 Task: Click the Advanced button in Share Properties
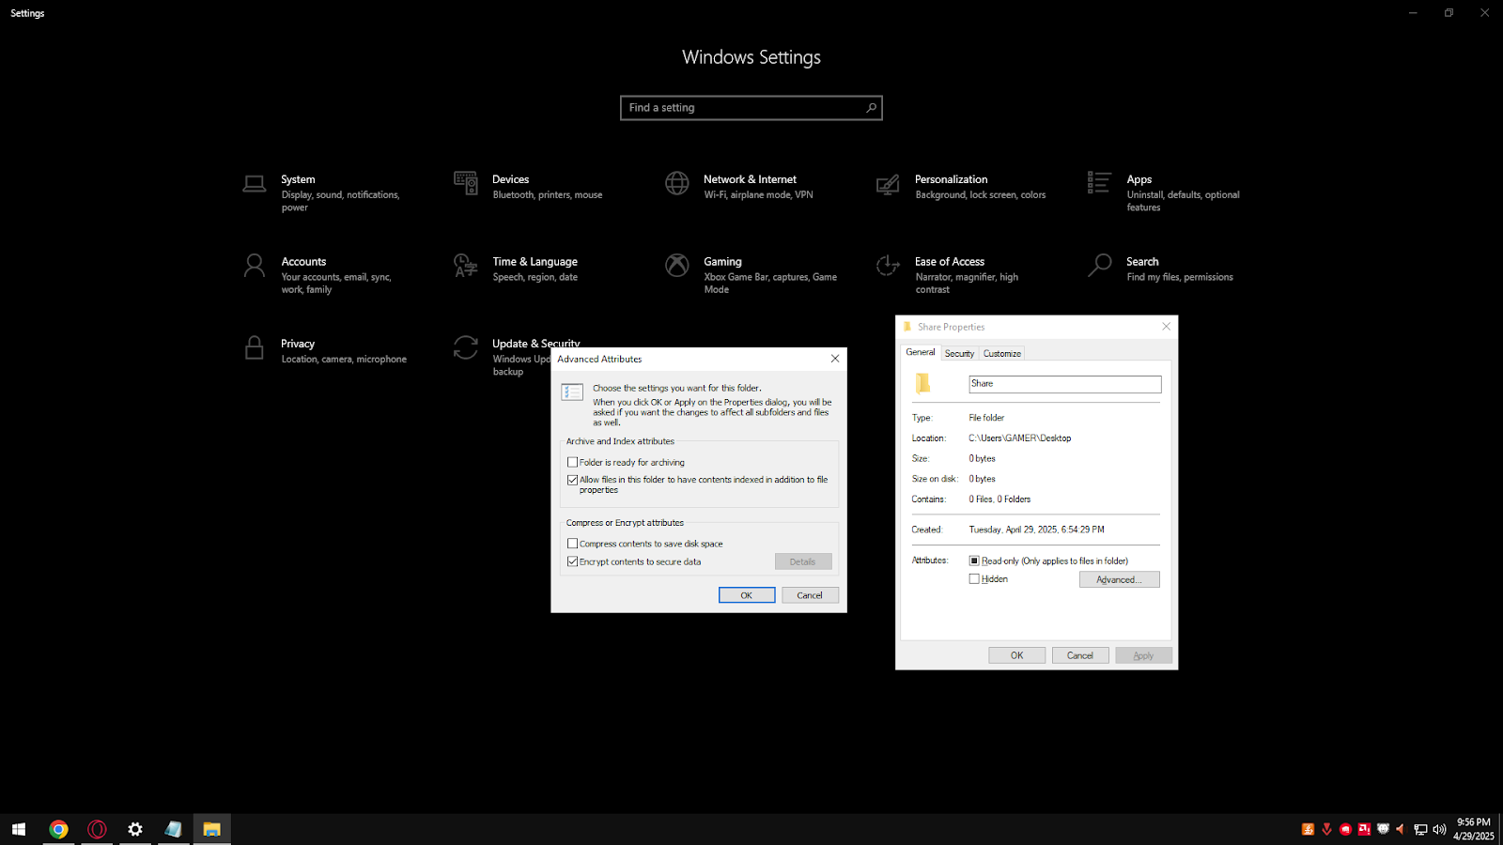point(1118,579)
